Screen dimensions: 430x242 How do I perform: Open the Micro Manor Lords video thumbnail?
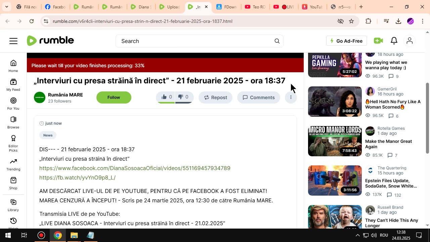coord(335,141)
